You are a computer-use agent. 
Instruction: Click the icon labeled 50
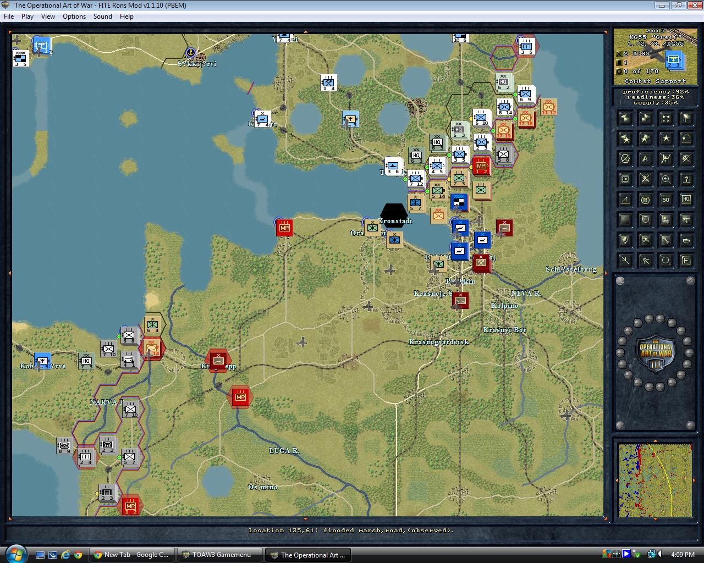click(666, 200)
